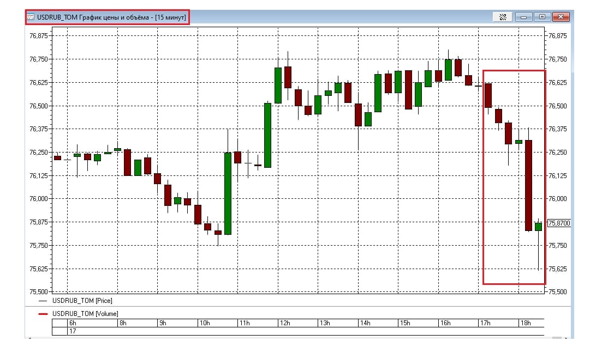Click the 6h time axis label

[x=73, y=323]
